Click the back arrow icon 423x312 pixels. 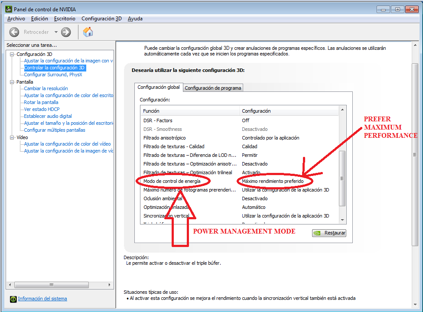(x=14, y=32)
